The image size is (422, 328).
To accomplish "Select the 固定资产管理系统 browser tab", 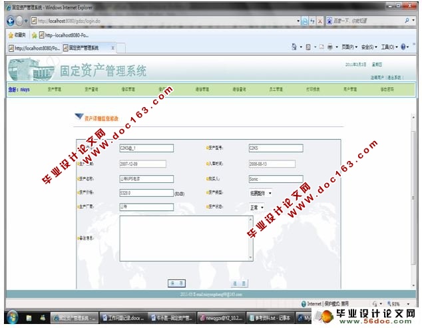I will tap(86, 48).
